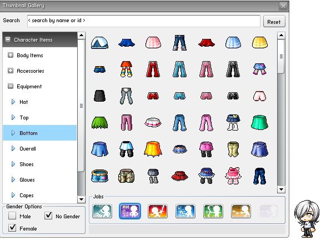Choose the red ruffled skirt in bottom row
The height and width of the screenshot is (250, 331).
point(179,176)
